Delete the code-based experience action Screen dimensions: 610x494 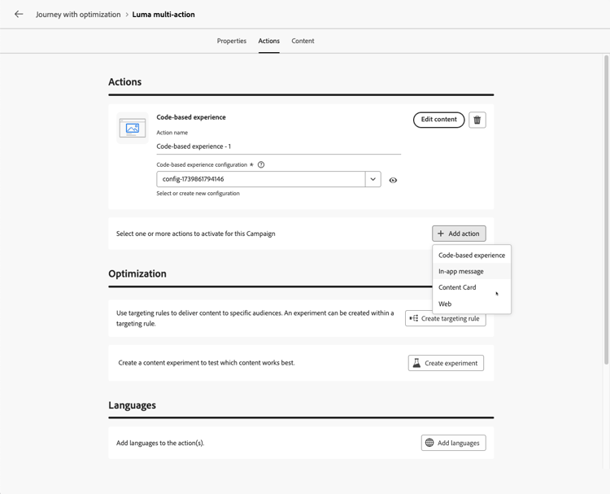coord(477,120)
